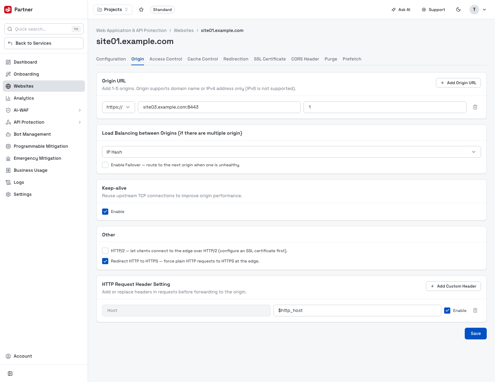Click Websites breadcrumb link
Screen dimensions: 495x382
tap(184, 31)
